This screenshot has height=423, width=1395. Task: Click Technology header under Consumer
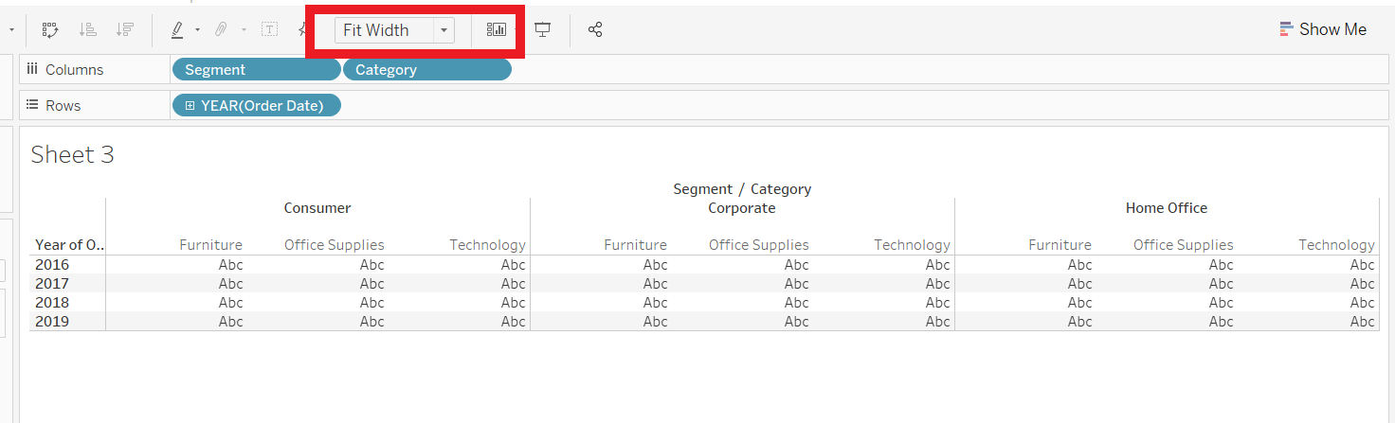[x=487, y=244]
